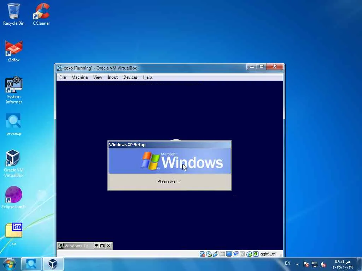
Task: Select the System Informer desktop shortcut
Action: tap(14, 90)
